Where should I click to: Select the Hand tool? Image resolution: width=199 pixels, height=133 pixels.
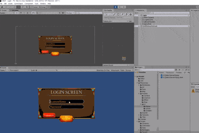(2, 6)
